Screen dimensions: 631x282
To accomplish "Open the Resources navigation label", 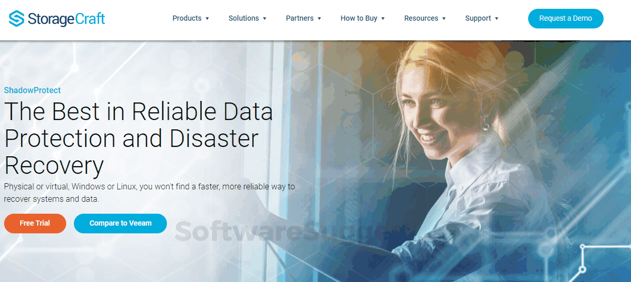I will click(421, 18).
